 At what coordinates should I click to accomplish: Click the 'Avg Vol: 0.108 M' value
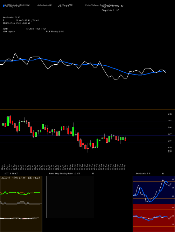click(112, 6)
